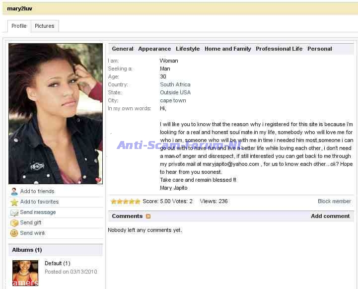Click the orange RSS icon beside Comments

click(148, 217)
